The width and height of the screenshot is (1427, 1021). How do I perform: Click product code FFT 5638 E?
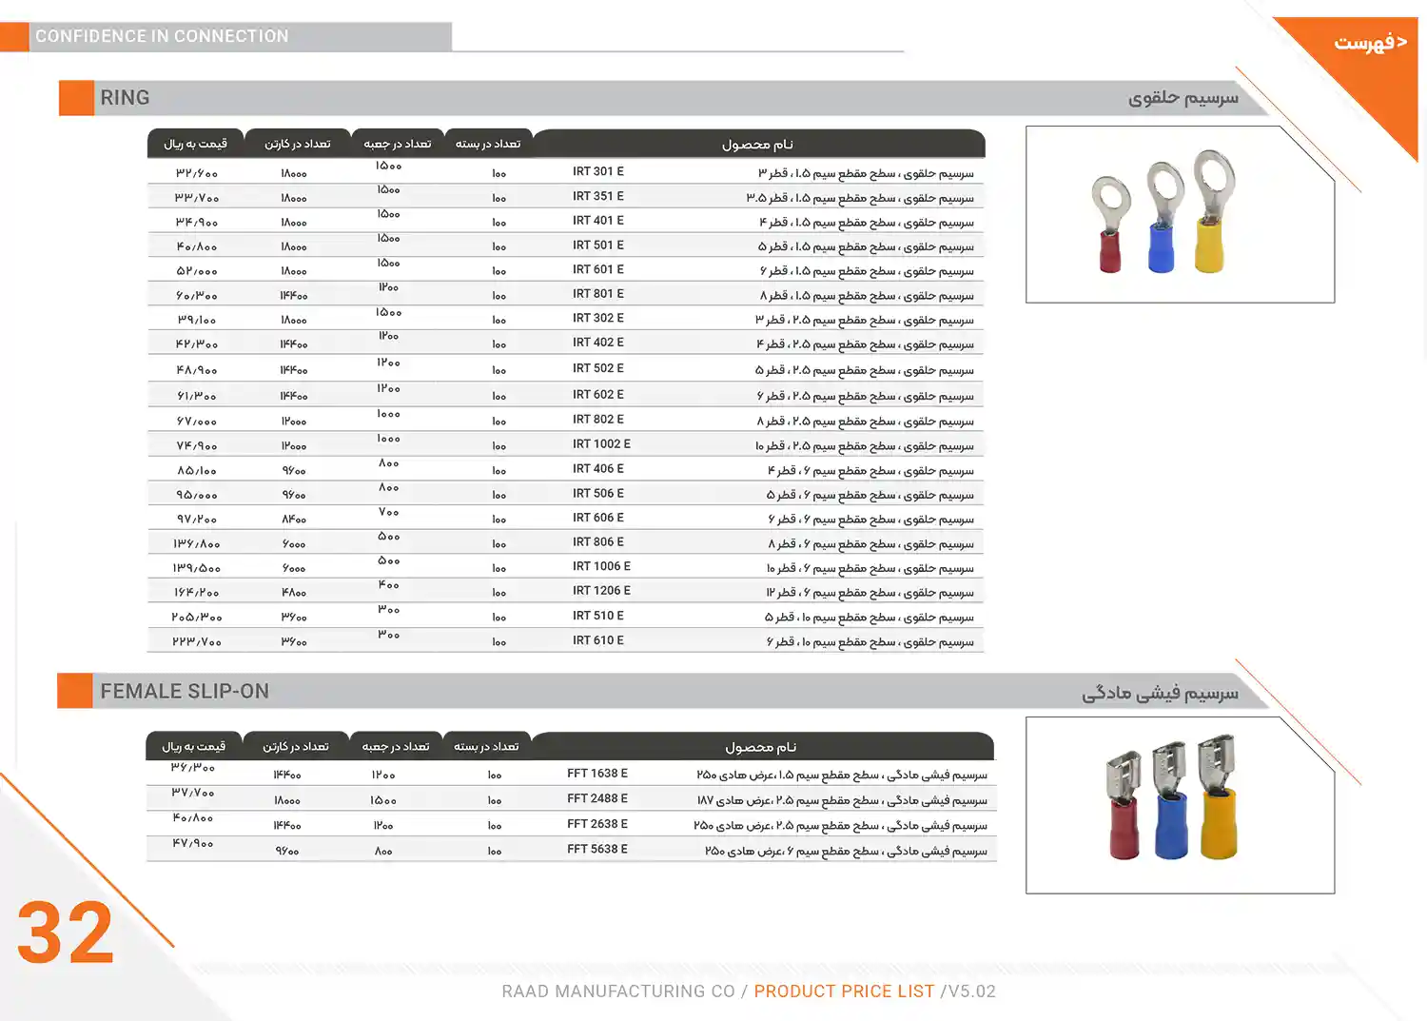(x=597, y=849)
